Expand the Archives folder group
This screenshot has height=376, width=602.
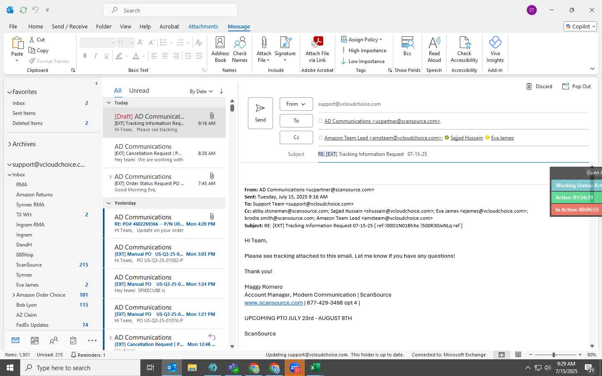tap(10, 144)
